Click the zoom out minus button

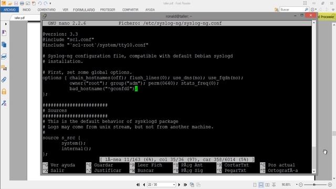(301, 184)
